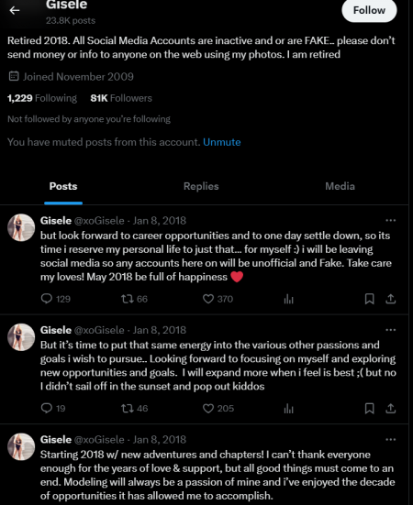View analytics on the second post
Screen dimensions: 413x505
tap(288, 409)
